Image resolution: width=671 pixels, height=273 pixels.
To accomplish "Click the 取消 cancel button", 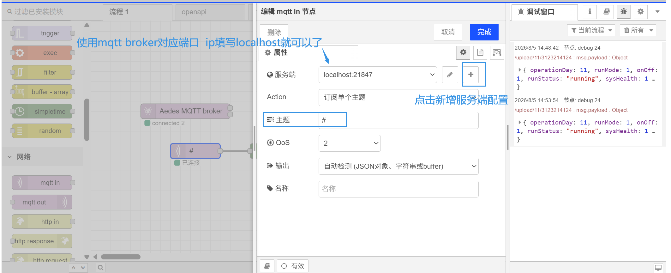I will 448,32.
